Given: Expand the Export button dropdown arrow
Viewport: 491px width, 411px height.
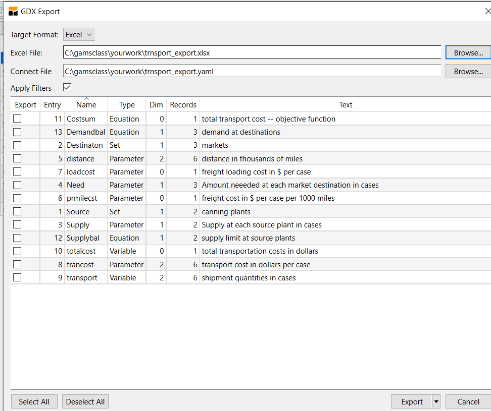Looking at the screenshot, I should tap(436, 402).
